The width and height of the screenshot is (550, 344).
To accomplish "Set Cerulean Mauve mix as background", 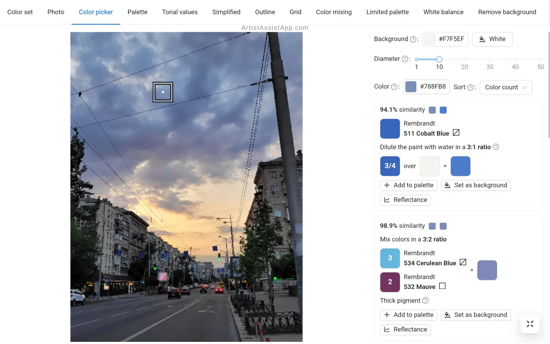I will (x=476, y=315).
